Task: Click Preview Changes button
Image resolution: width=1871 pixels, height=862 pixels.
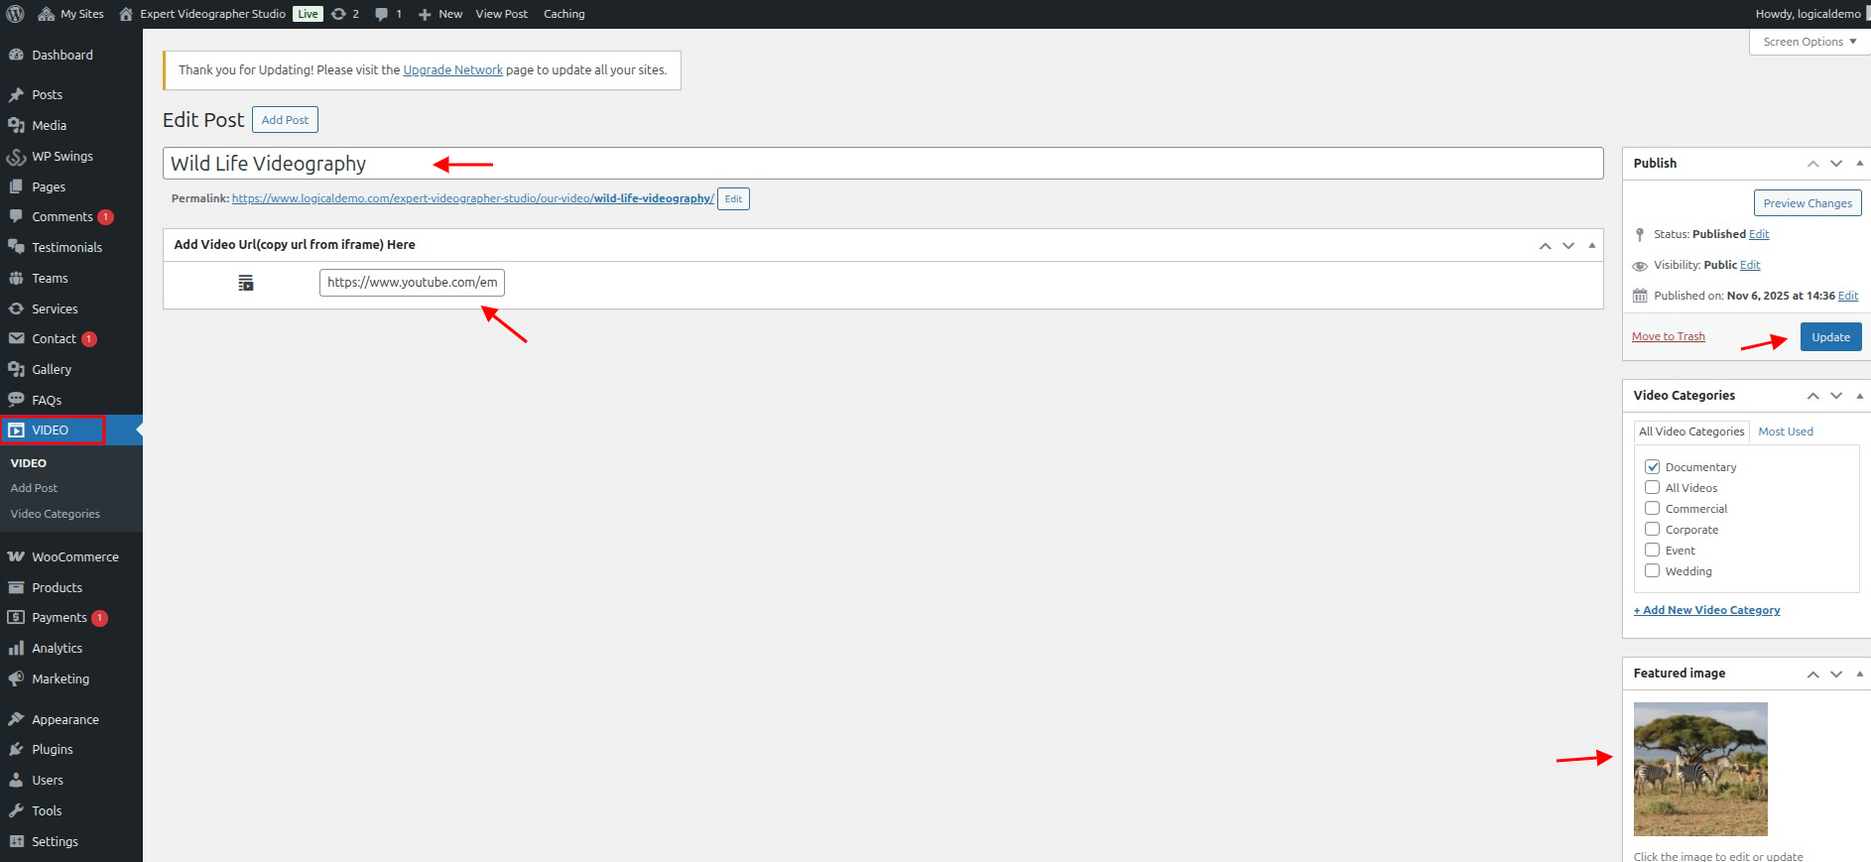Action: pyautogui.click(x=1808, y=203)
